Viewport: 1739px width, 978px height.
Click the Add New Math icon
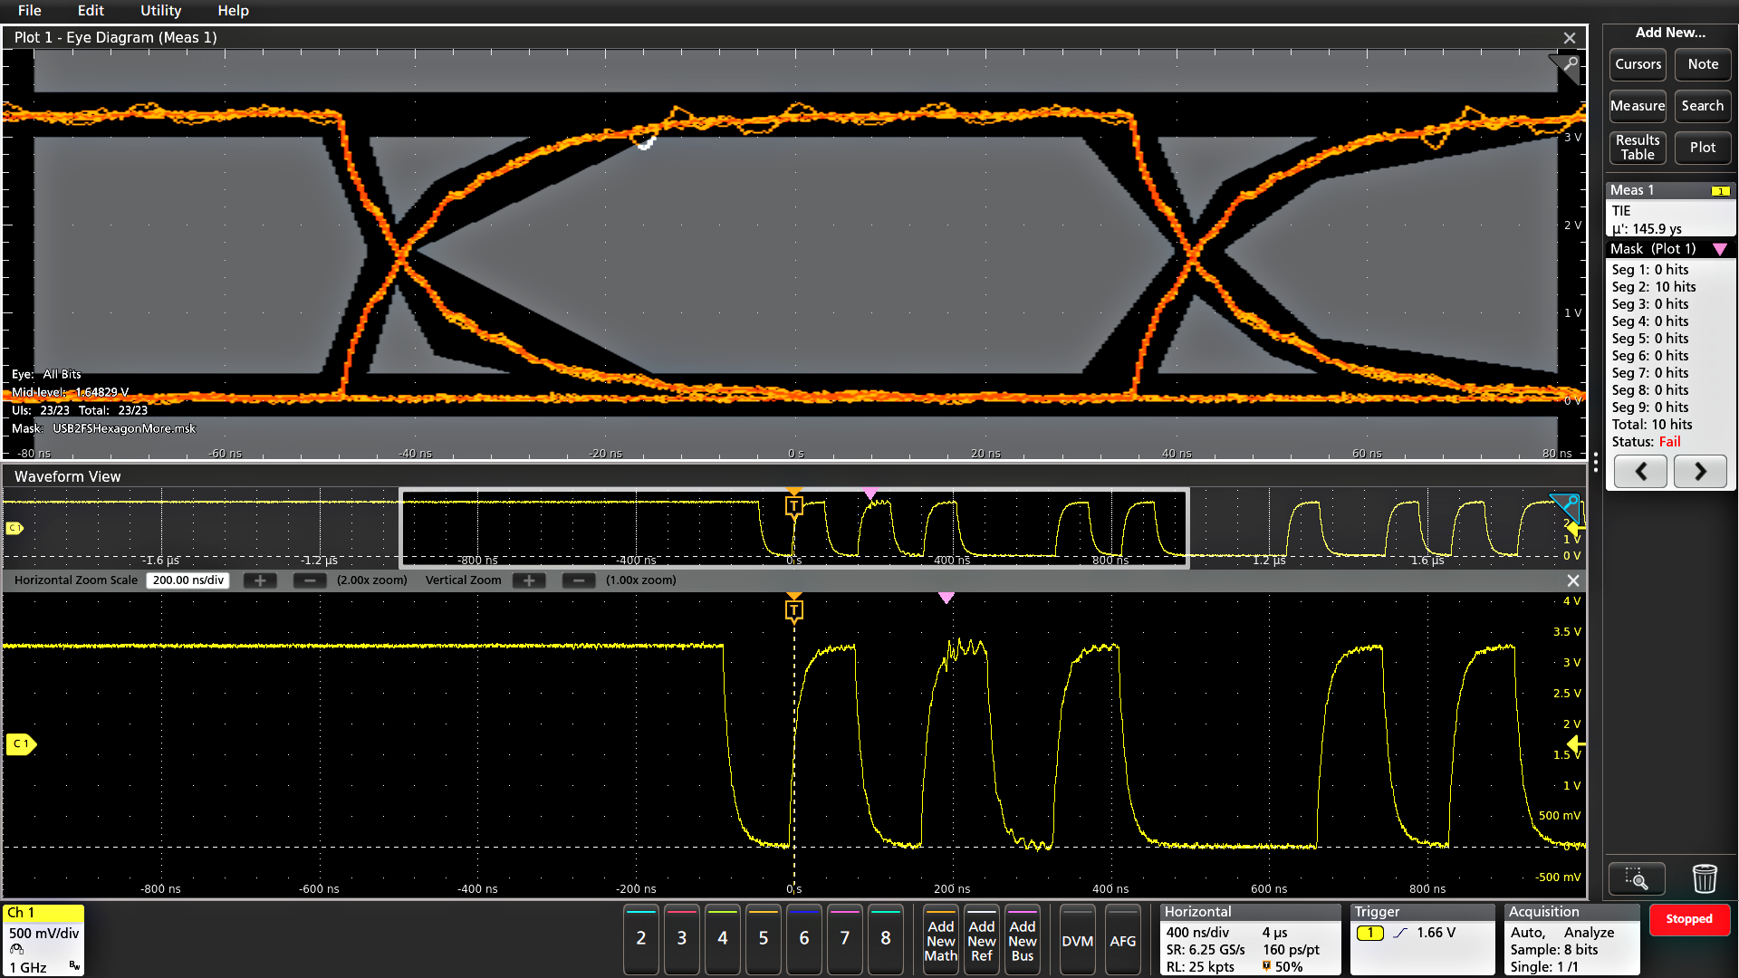point(940,940)
